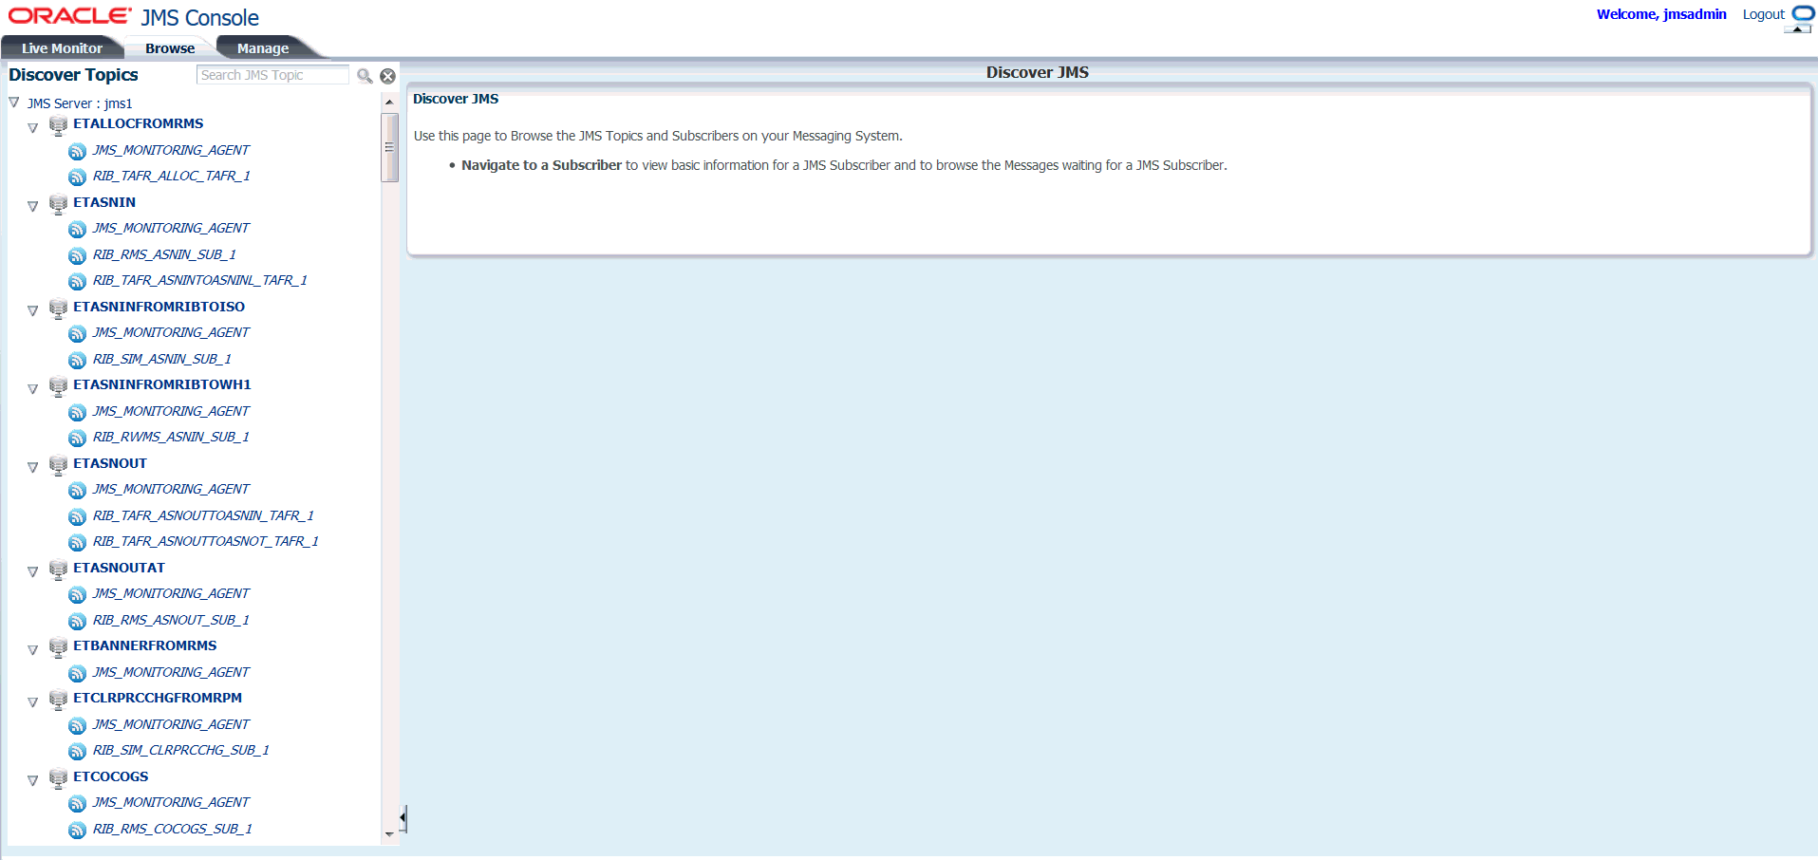Screen dimensions: 1818x860
Task: Select the subscriber icon beside RIB_SIM_ASNIN_SUB_1
Action: click(77, 360)
